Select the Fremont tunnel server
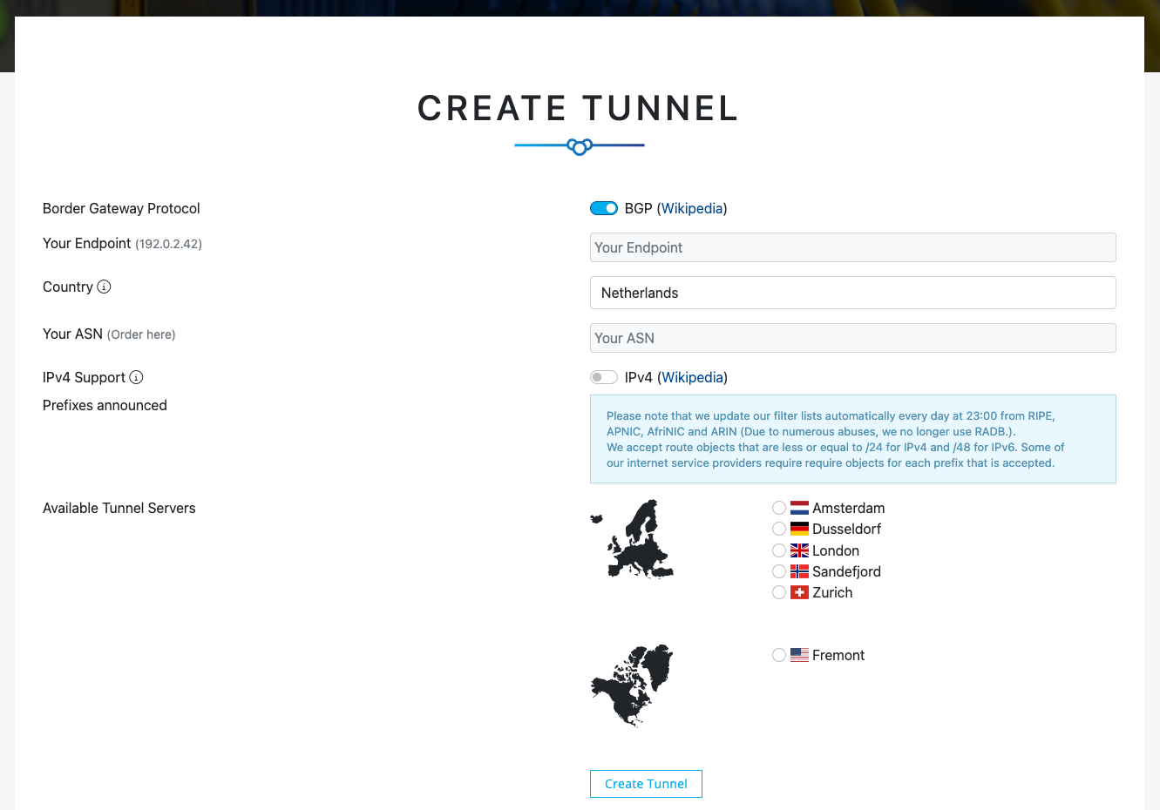Screen dimensions: 1160x810 [x=779, y=654]
